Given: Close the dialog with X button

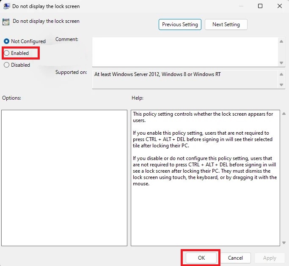Looking at the screenshot, I should [280, 6].
